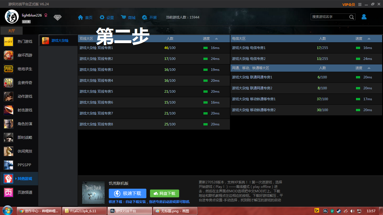
Task: Switch to the 无标题.png 画图 taskbar window
Action: (175, 211)
